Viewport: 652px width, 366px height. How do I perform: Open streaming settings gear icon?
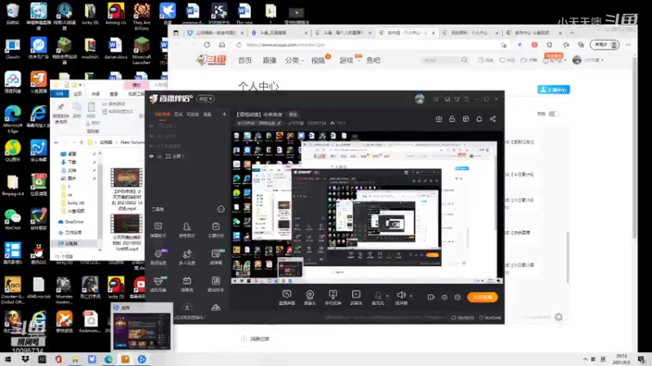tap(457, 297)
